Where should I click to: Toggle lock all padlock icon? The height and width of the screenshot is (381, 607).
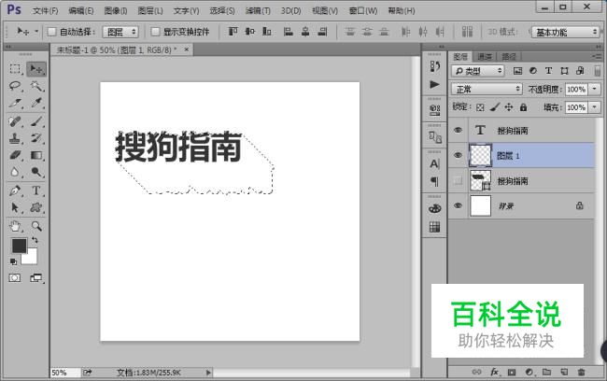click(x=523, y=107)
